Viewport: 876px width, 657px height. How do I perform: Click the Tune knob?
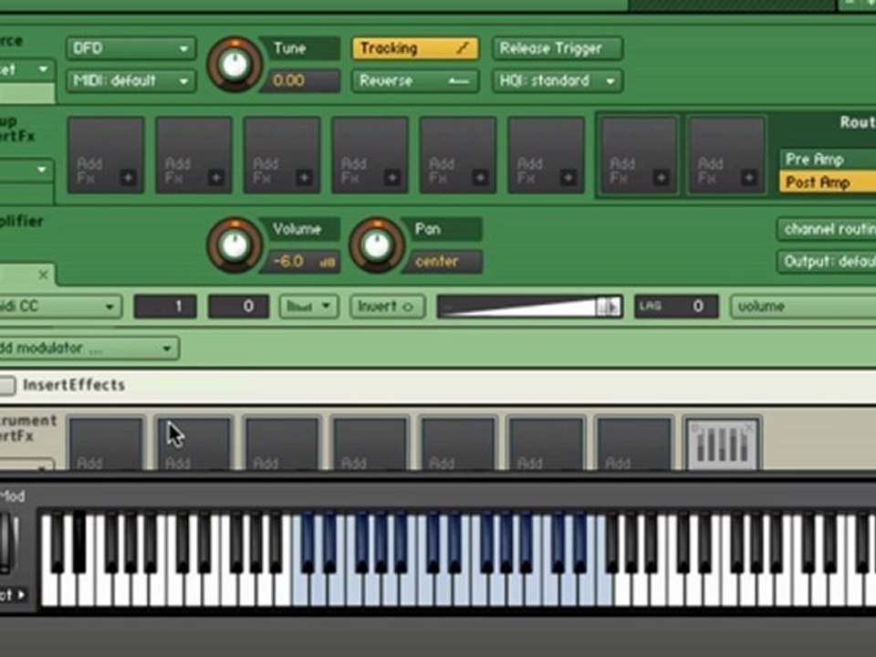coord(235,65)
